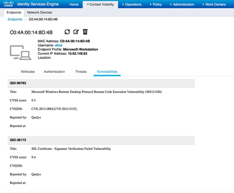Click the alice username link
The image size is (234, 193).
58,45
